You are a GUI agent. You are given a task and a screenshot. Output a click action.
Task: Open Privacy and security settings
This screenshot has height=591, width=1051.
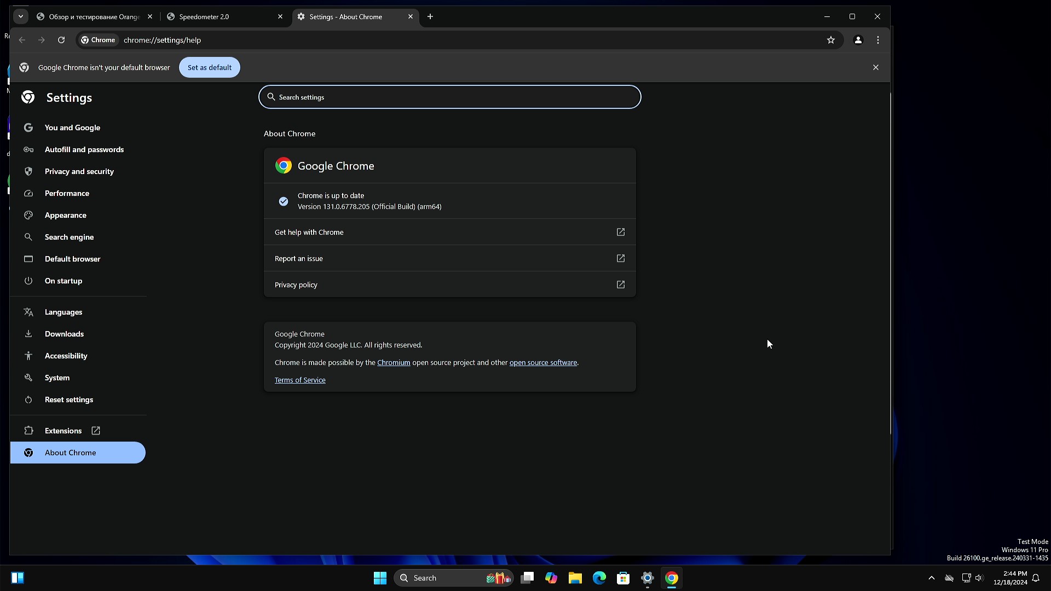click(79, 171)
